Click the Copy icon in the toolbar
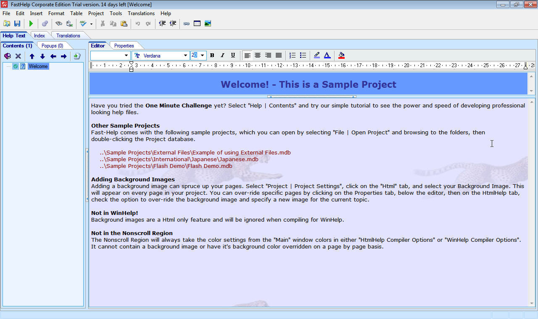Viewport: 538px width, 319px height. pyautogui.click(x=113, y=24)
